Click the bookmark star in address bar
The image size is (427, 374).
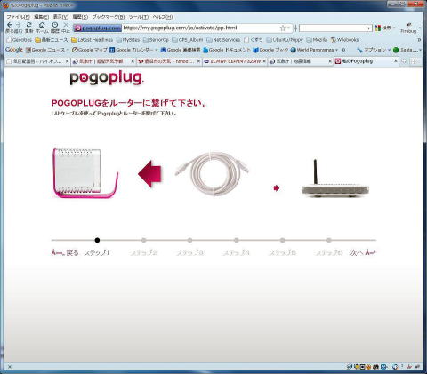283,28
